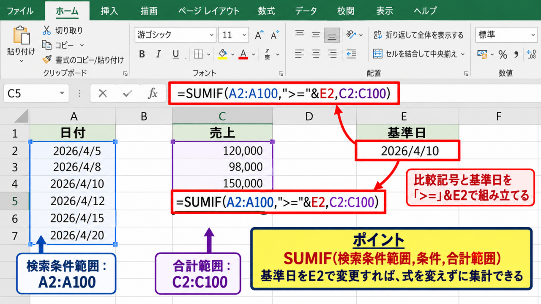Decrease font size with the smaller A icon

click(x=275, y=35)
